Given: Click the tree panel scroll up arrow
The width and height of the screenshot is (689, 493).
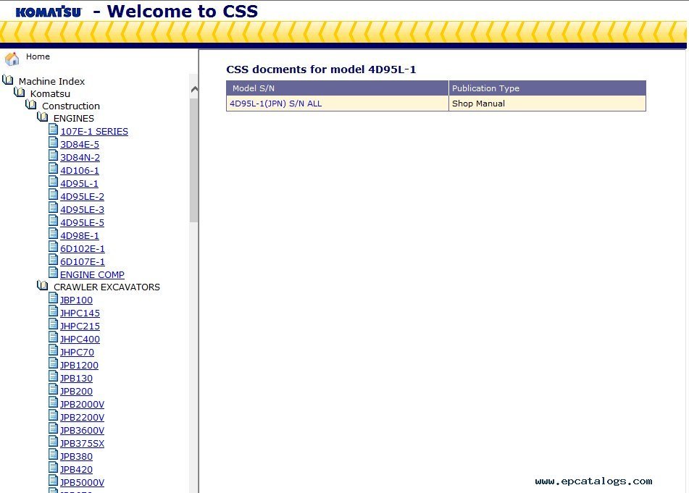Looking at the screenshot, I should point(194,90).
